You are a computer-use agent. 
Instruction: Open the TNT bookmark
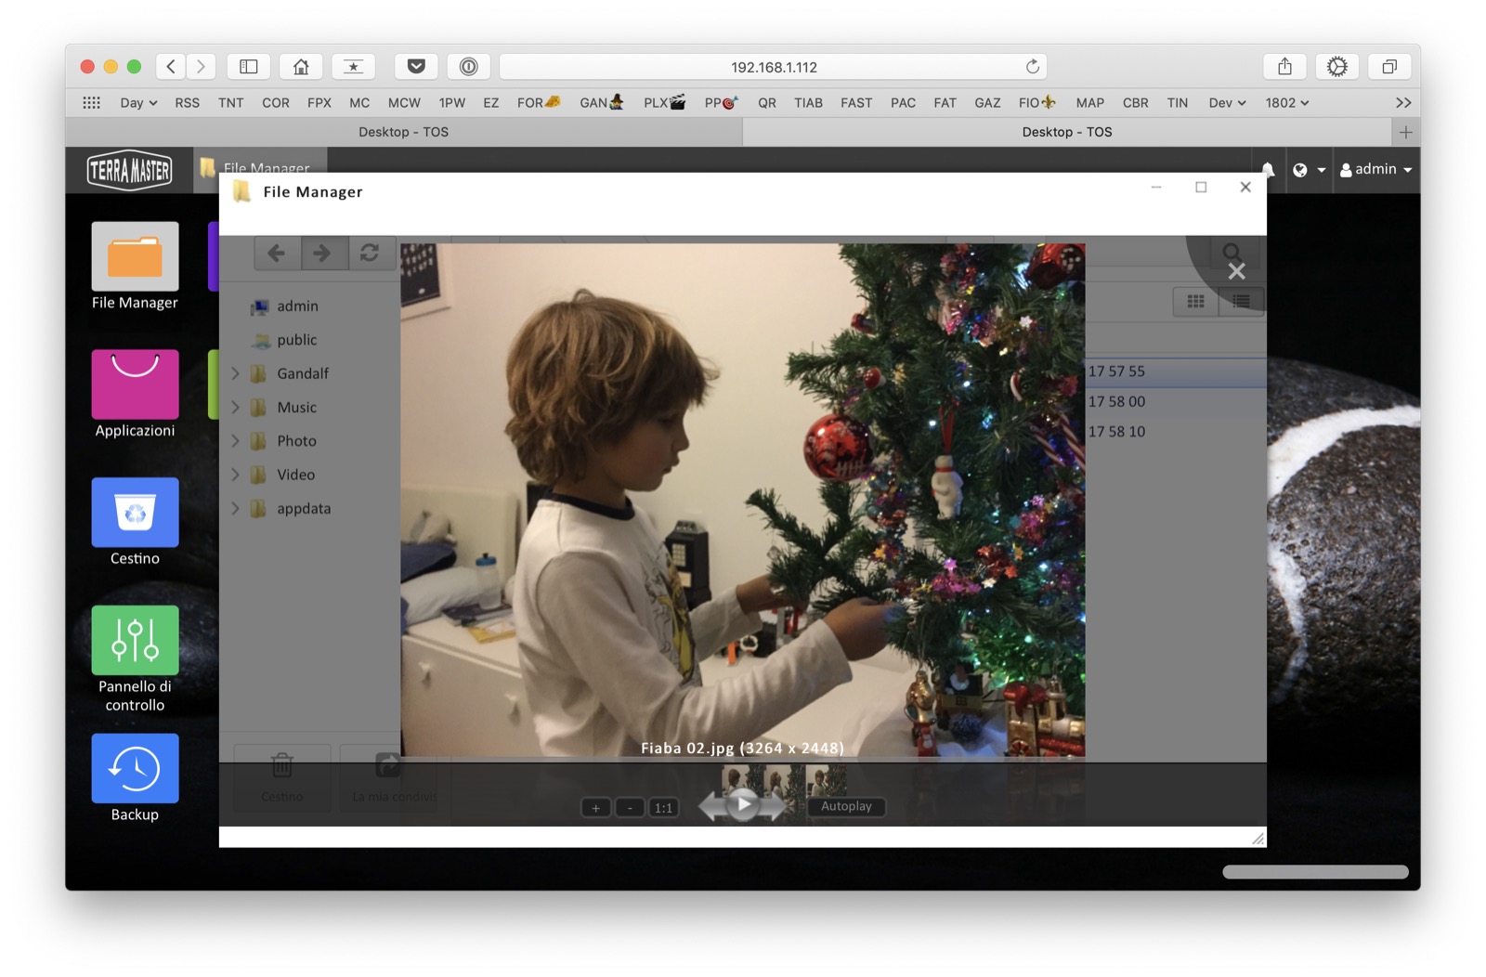pos(231,103)
